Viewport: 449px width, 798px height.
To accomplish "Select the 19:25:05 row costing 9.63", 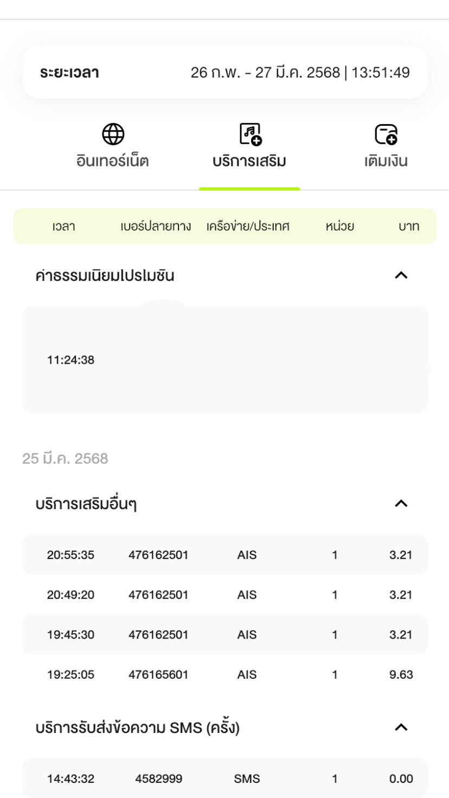I will click(224, 674).
